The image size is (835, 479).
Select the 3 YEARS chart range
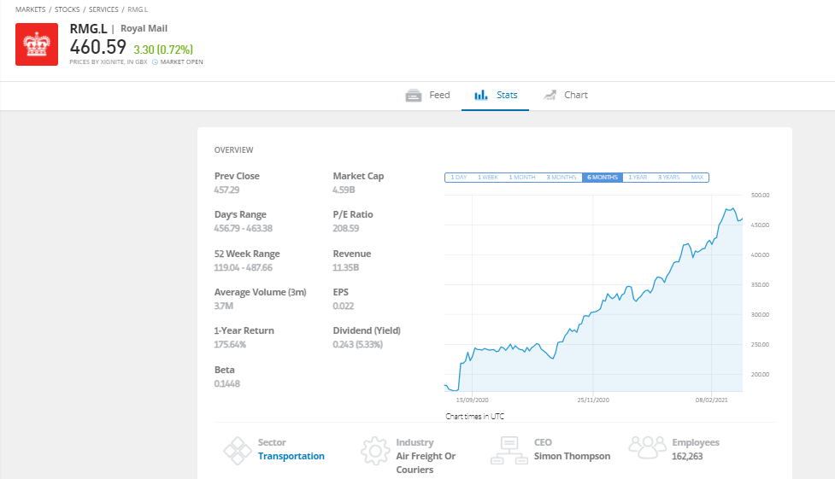(669, 178)
